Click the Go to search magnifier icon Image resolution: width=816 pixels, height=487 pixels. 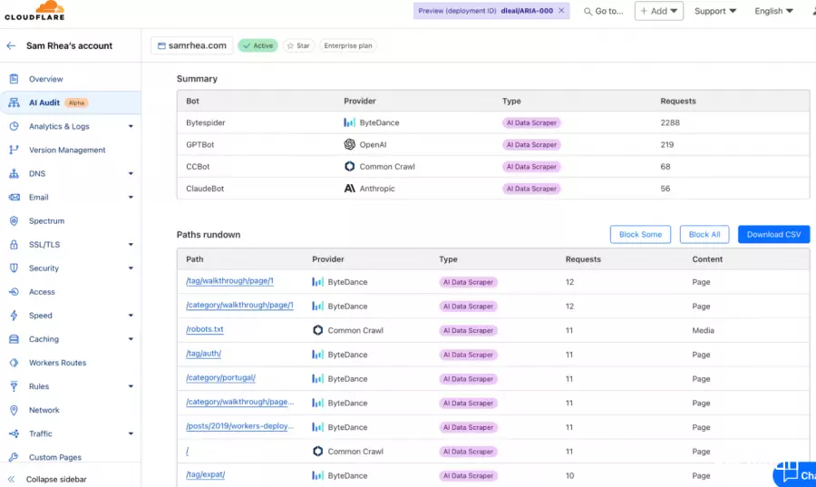(588, 12)
